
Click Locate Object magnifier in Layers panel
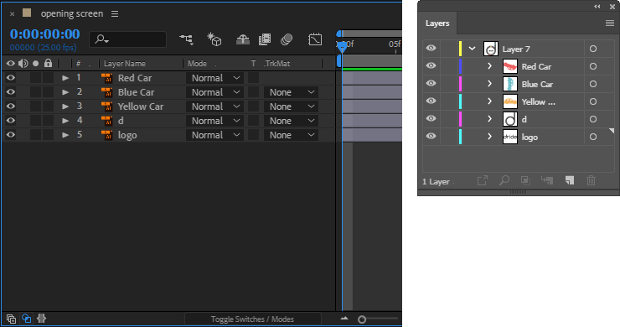point(504,181)
